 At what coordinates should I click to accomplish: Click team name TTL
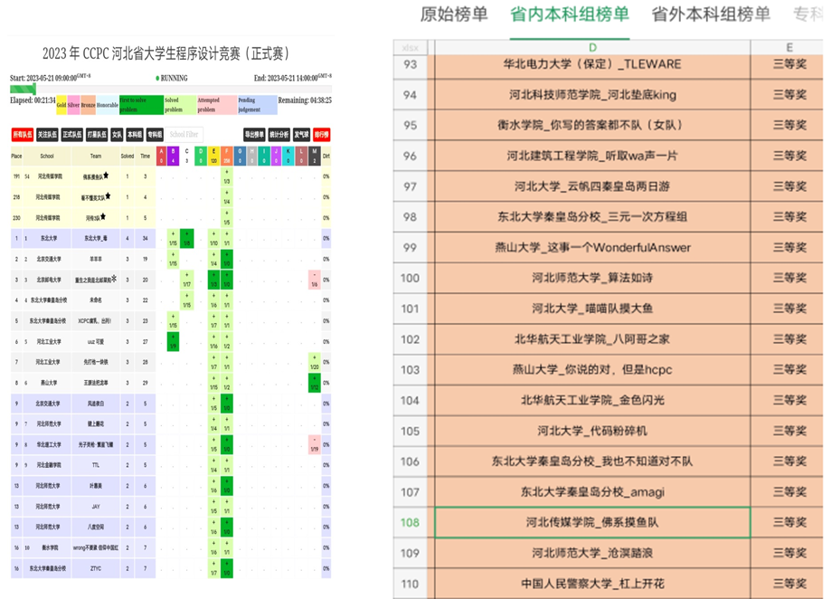[x=96, y=465]
